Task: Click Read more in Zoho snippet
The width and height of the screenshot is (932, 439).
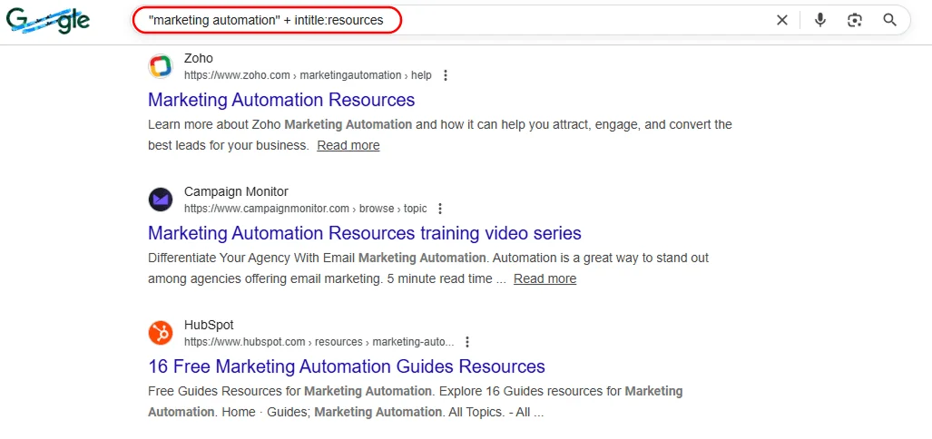Action: pyautogui.click(x=348, y=145)
